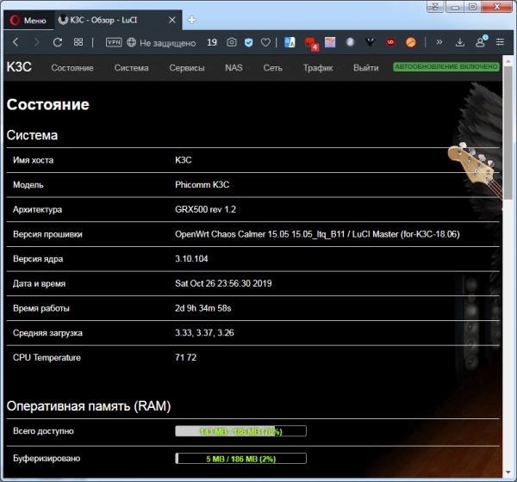
Task: Open the Speed Dial grid icon
Action: (78, 41)
